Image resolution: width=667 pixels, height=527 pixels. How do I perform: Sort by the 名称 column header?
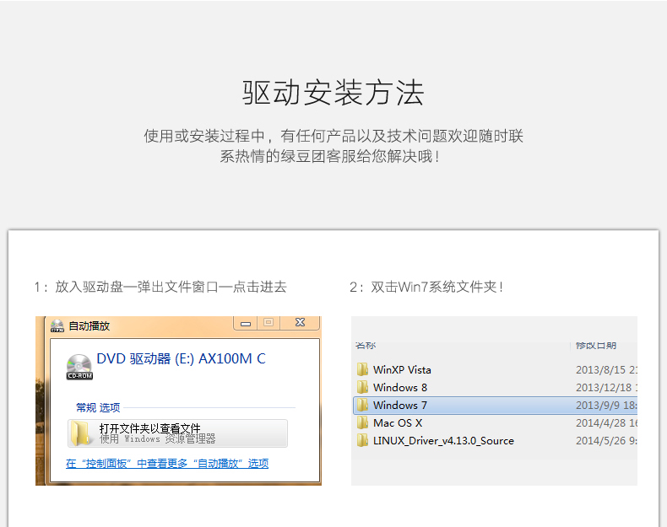pyautogui.click(x=366, y=345)
